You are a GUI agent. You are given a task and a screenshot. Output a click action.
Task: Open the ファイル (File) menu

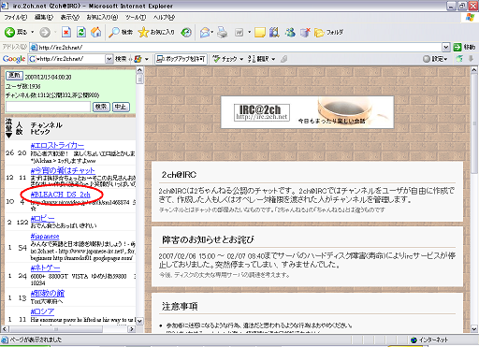pyautogui.click(x=16, y=18)
